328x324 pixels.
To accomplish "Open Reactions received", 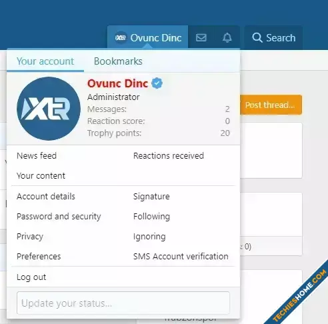I will click(x=169, y=156).
